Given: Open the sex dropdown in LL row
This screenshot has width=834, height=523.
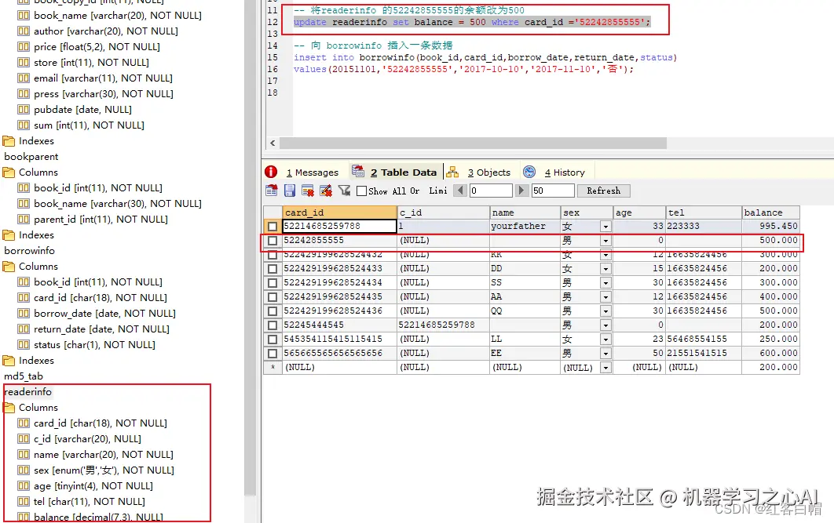Looking at the screenshot, I should coord(605,340).
